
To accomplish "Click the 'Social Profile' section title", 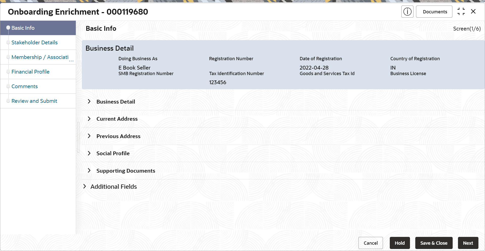I will pos(113,153).
